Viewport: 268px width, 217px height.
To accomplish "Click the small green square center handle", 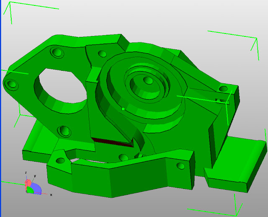I will pyautogui.click(x=123, y=109).
